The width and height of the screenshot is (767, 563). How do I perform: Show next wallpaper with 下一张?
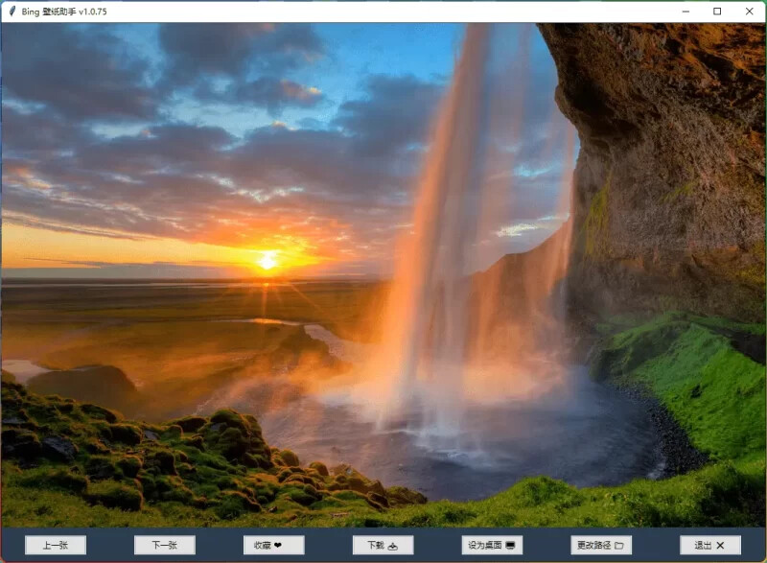tap(164, 545)
